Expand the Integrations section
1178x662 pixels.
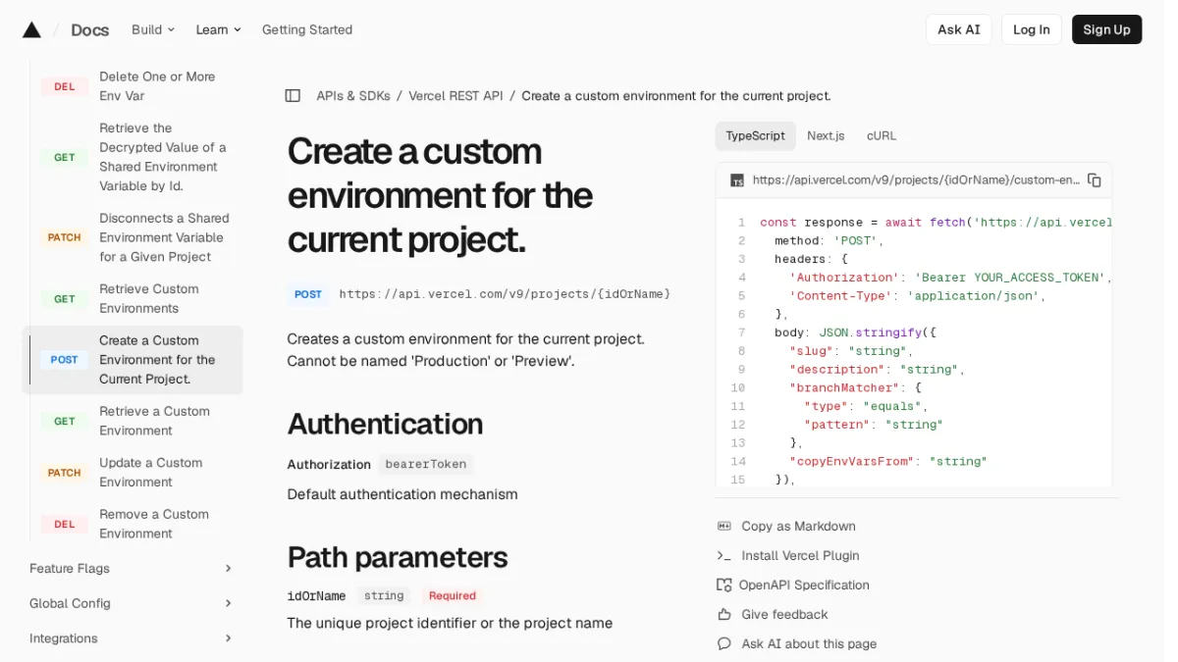(132, 638)
